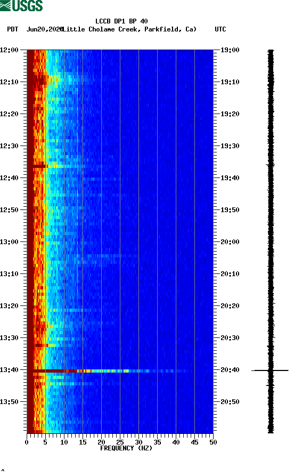Click the 25 Hz frequency tick label
294x476 pixels.
120,442
